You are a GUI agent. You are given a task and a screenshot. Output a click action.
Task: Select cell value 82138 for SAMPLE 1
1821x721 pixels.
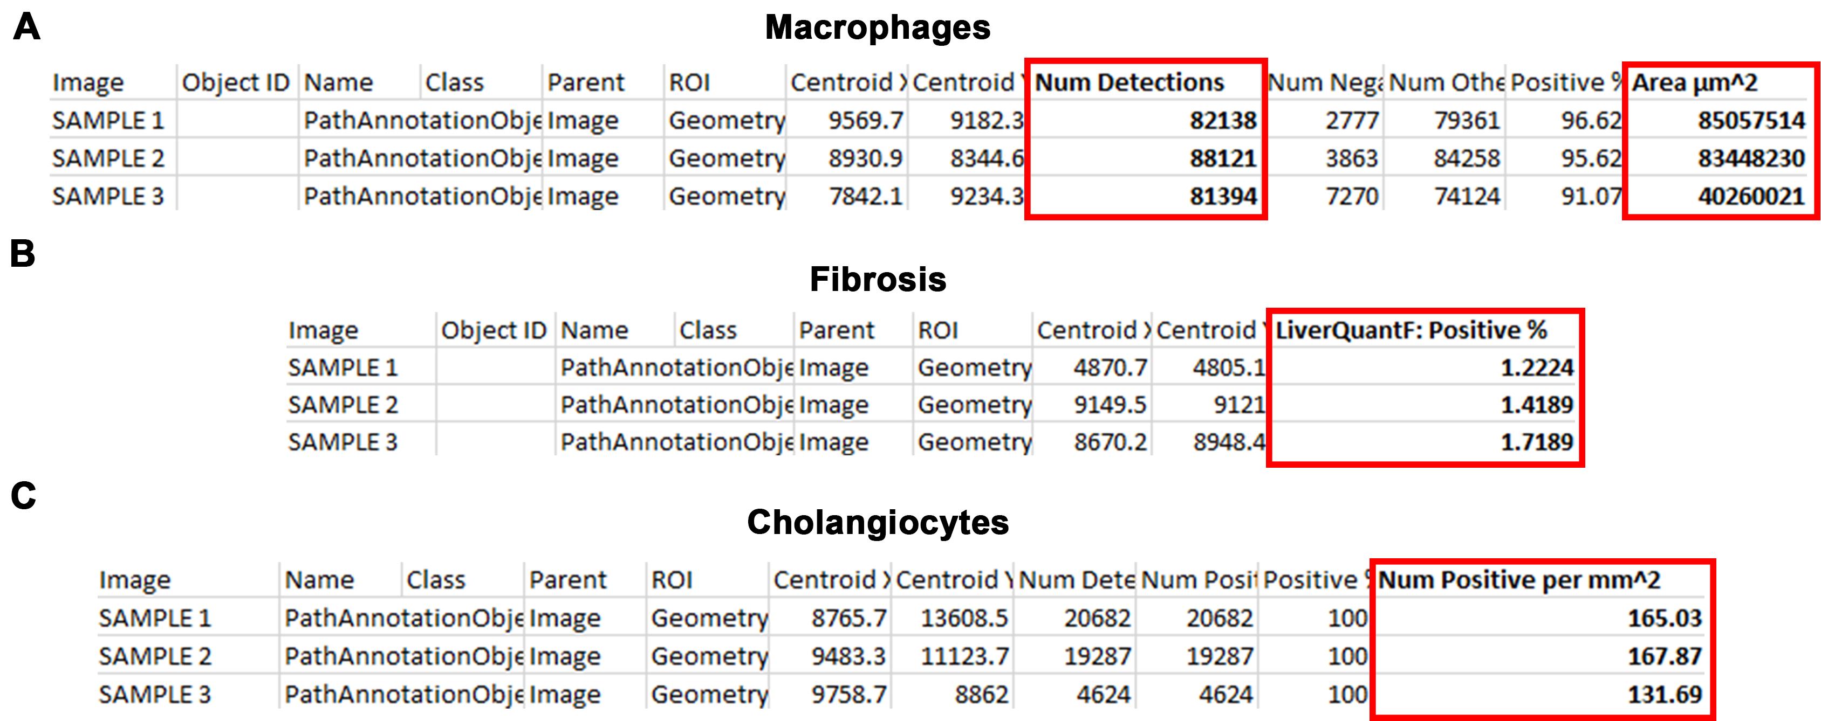click(1223, 121)
